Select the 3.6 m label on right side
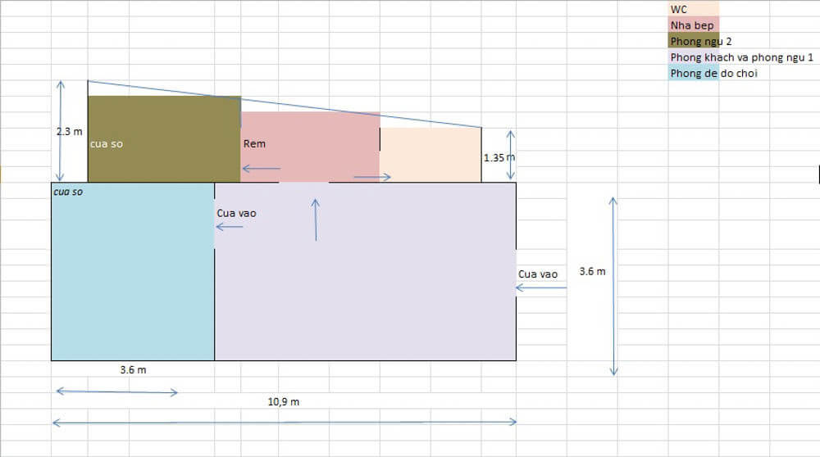The width and height of the screenshot is (820, 457). pos(592,272)
